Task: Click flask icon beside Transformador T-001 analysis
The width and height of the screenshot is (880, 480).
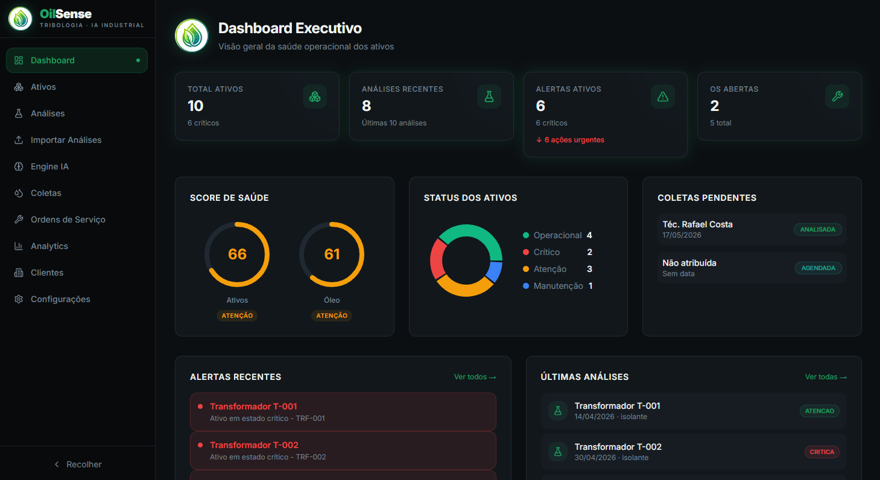Action: pos(558,411)
